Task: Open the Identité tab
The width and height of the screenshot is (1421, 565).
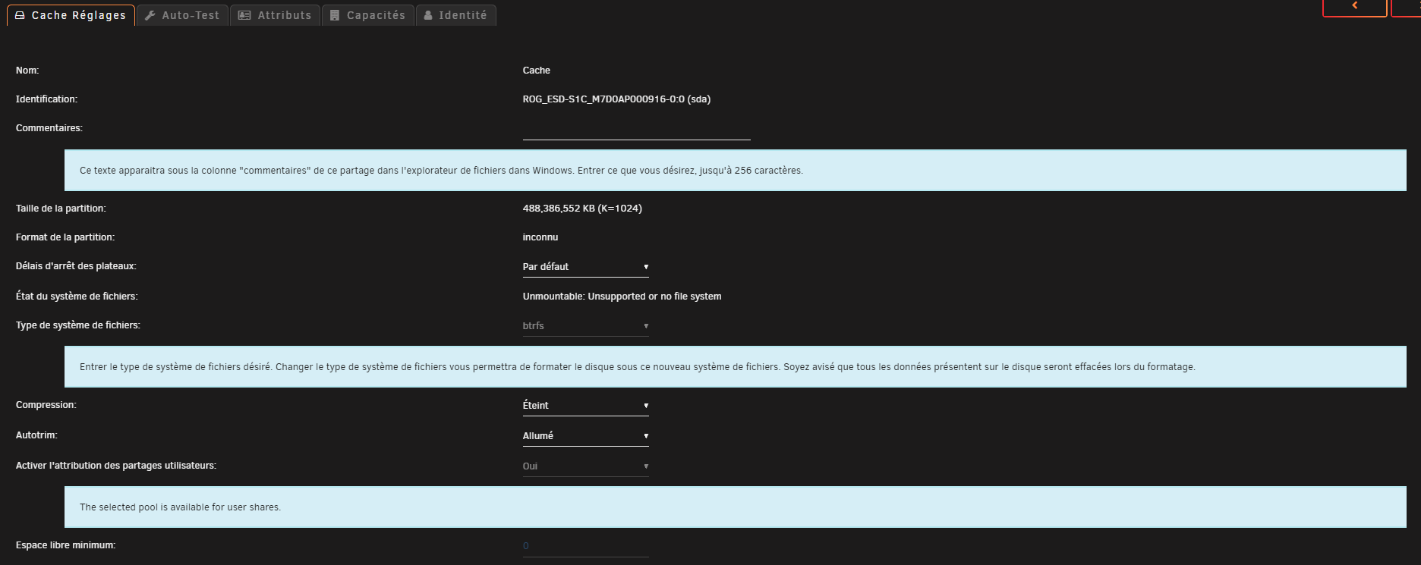Action: point(455,15)
